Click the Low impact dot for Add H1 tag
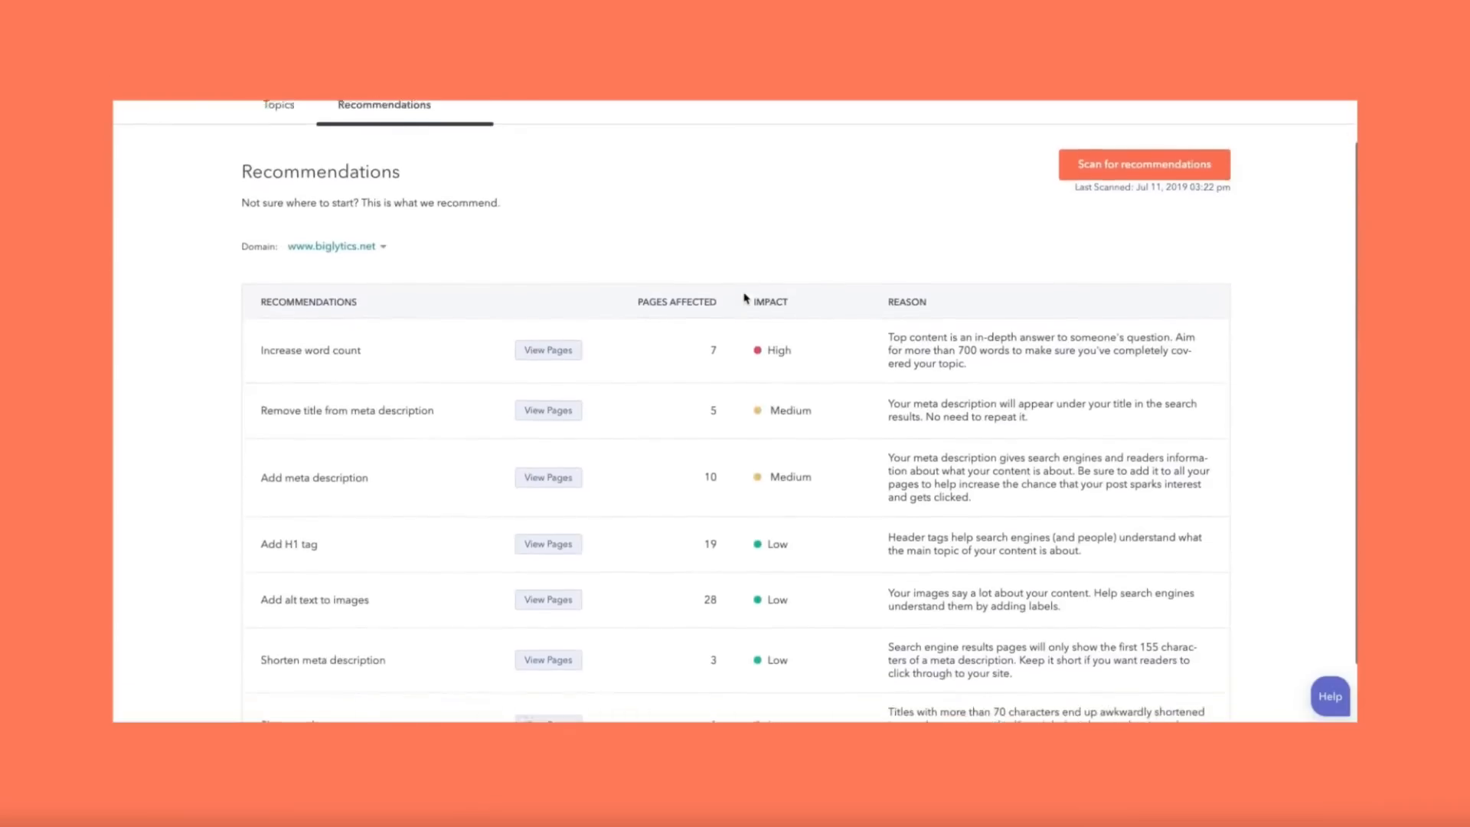Viewport: 1470px width, 827px height. point(757,544)
